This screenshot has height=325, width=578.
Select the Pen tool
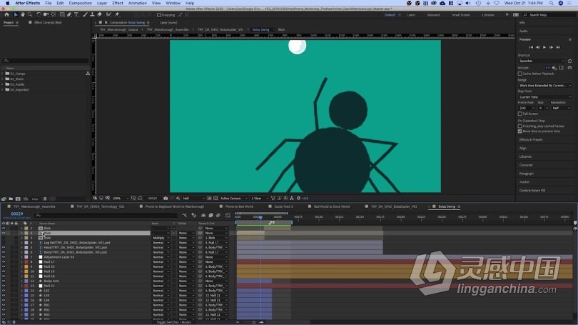[x=69, y=15]
